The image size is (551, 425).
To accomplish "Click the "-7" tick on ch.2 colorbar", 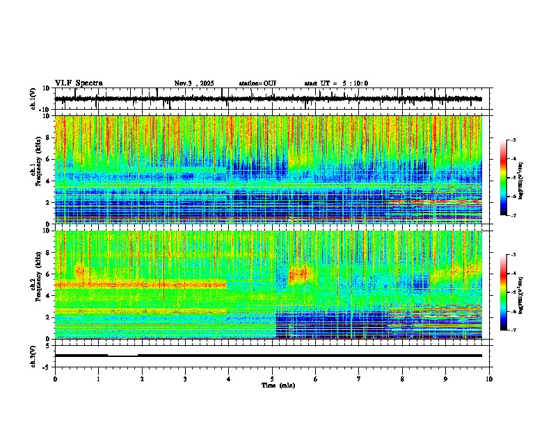I will [x=513, y=330].
